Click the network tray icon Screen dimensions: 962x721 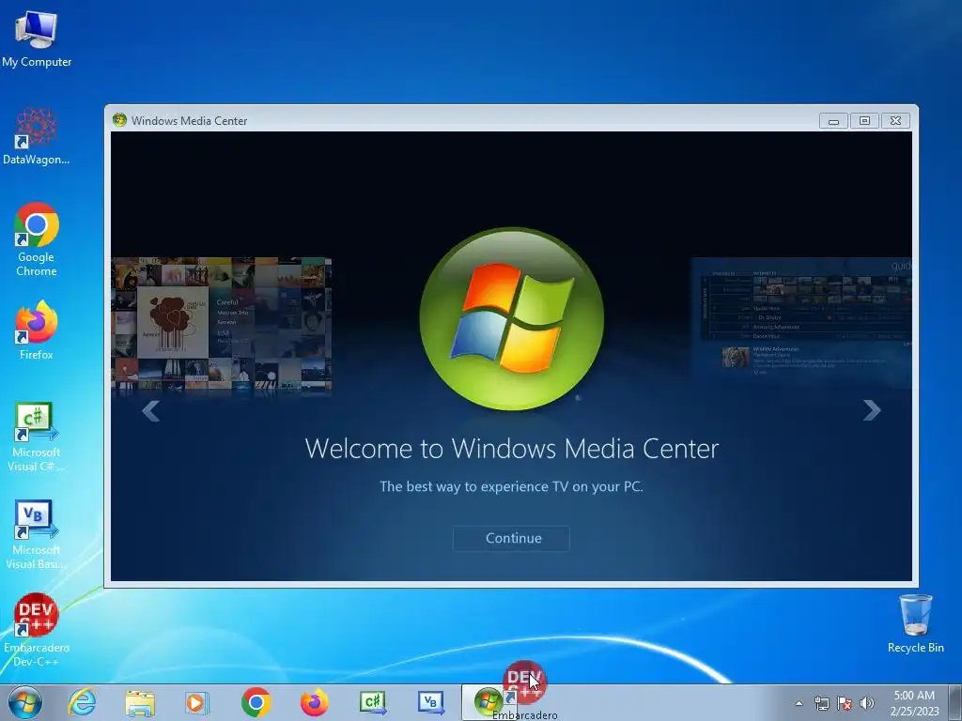821,703
